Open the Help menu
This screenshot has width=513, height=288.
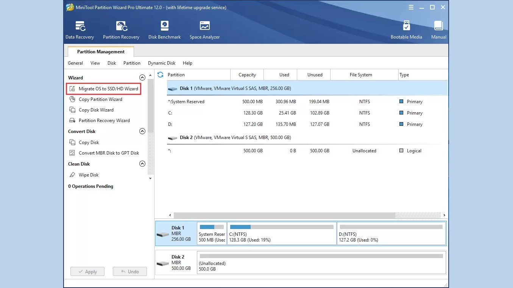pyautogui.click(x=187, y=63)
